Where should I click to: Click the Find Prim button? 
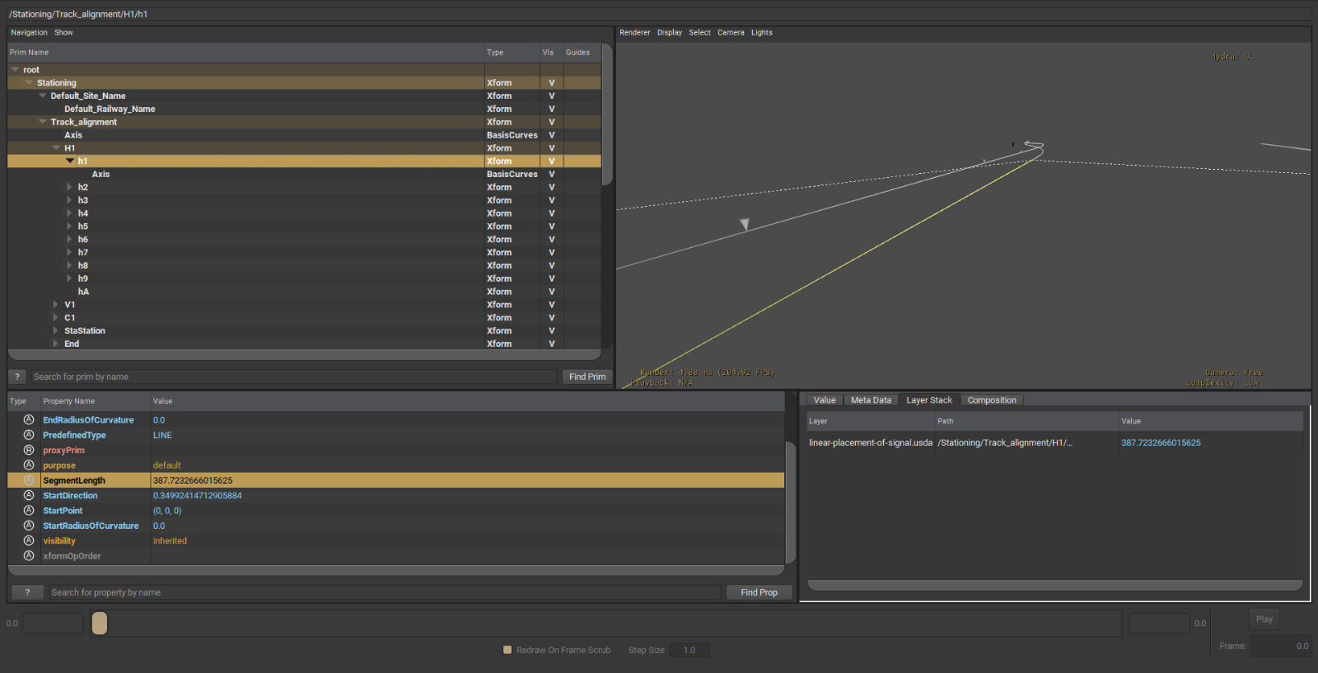pos(587,376)
